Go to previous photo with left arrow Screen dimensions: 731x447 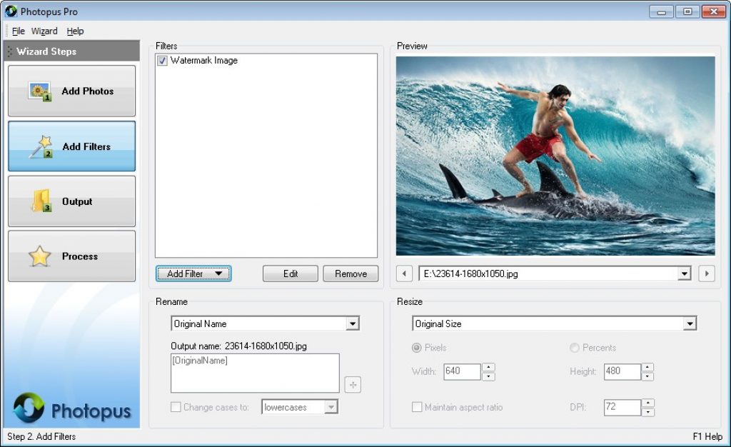[404, 273]
